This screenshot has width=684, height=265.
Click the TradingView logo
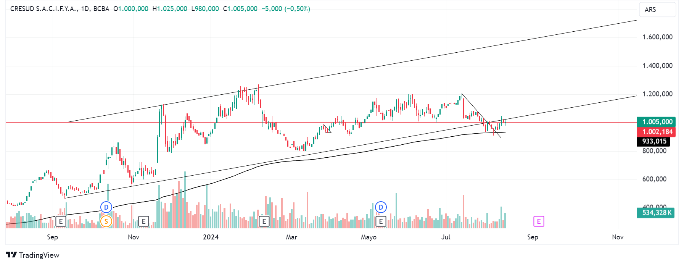(x=33, y=255)
